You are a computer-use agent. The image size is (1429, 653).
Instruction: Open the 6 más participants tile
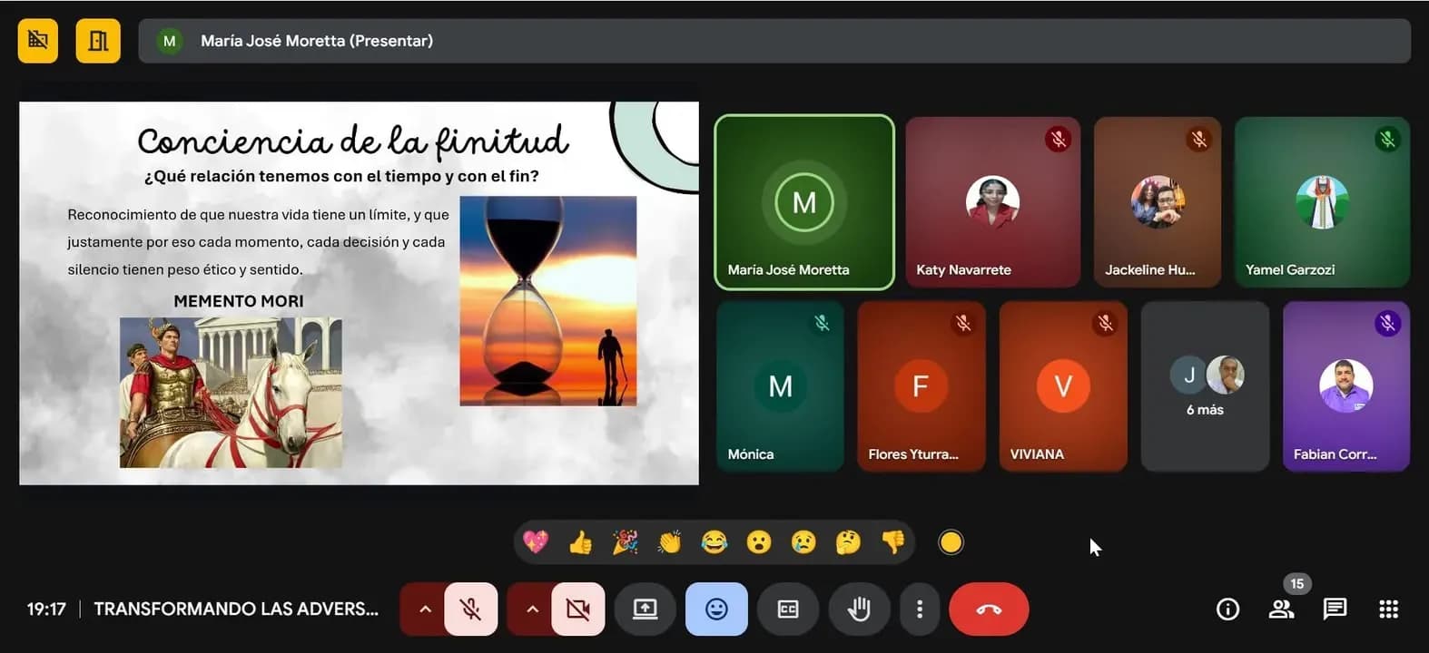tap(1205, 386)
